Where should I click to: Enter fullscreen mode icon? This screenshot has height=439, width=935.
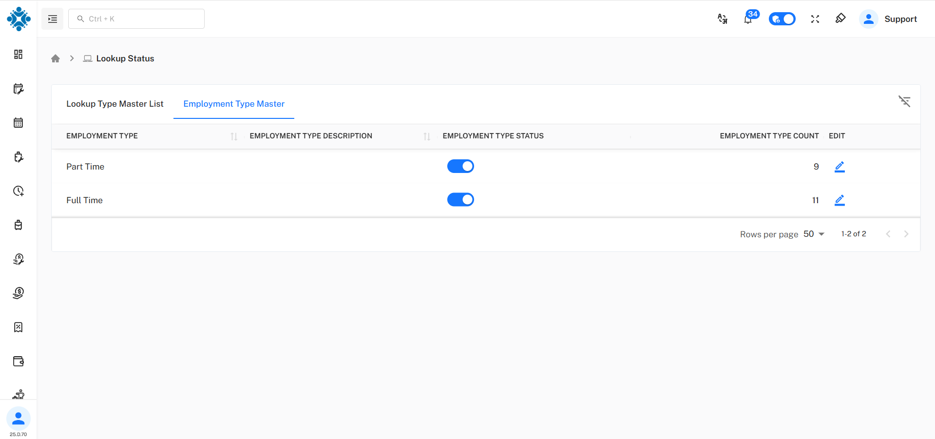[815, 19]
